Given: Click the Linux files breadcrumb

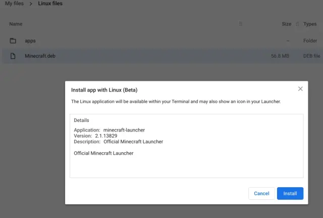Looking at the screenshot, I should point(50,4).
